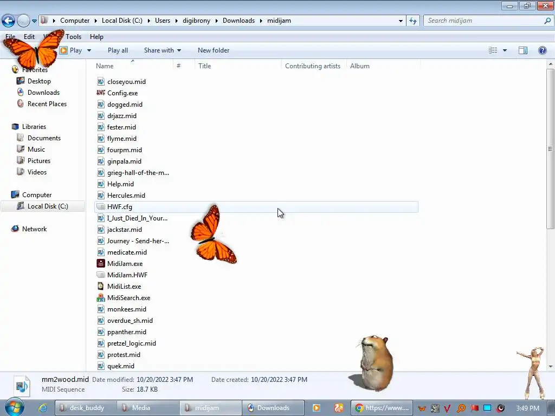Switch to the Media taskbar window
This screenshot has width=555, height=416.
148,408
